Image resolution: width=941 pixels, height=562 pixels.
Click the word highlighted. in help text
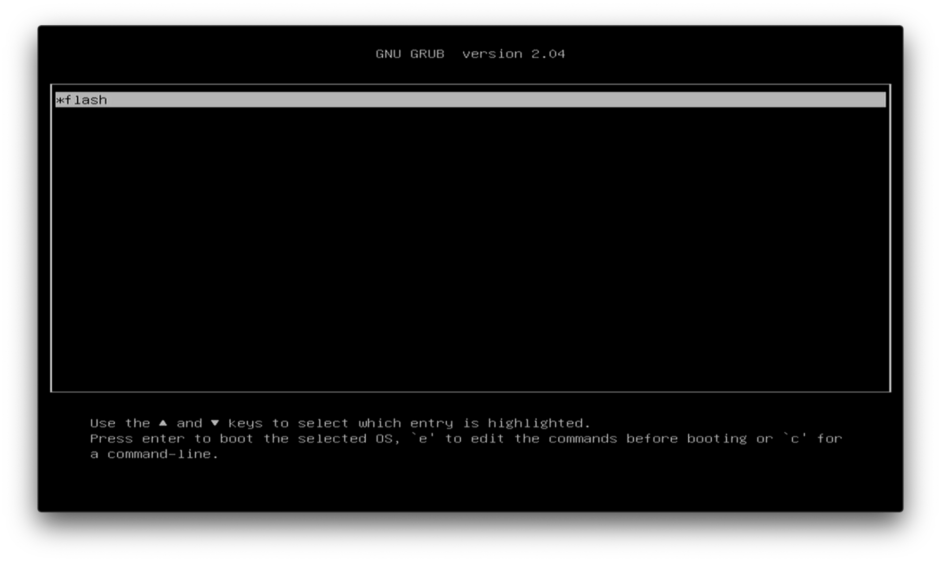coord(539,423)
